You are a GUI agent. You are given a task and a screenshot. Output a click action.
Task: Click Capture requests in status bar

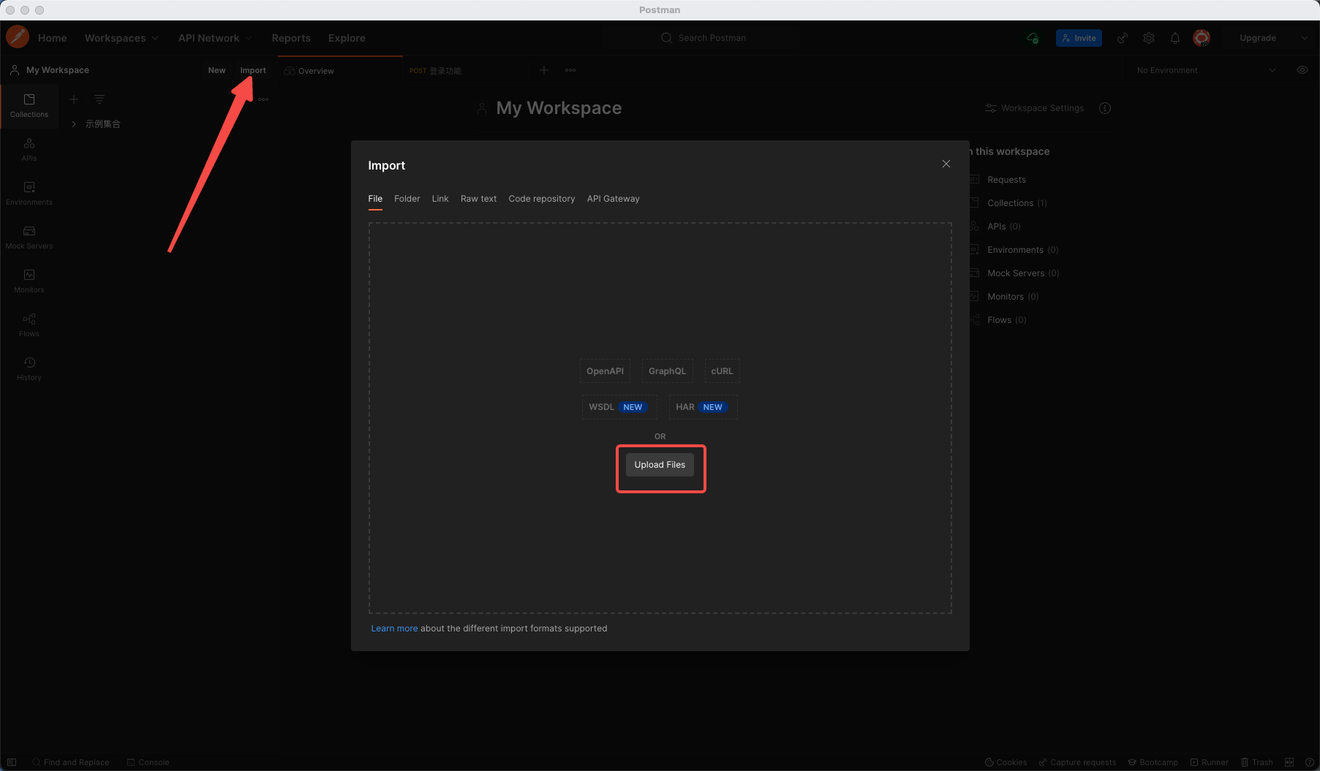click(1077, 762)
